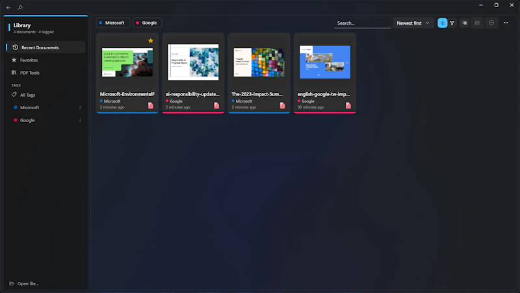Click the Microsoft-EnvironmentalF file name

[127, 94]
